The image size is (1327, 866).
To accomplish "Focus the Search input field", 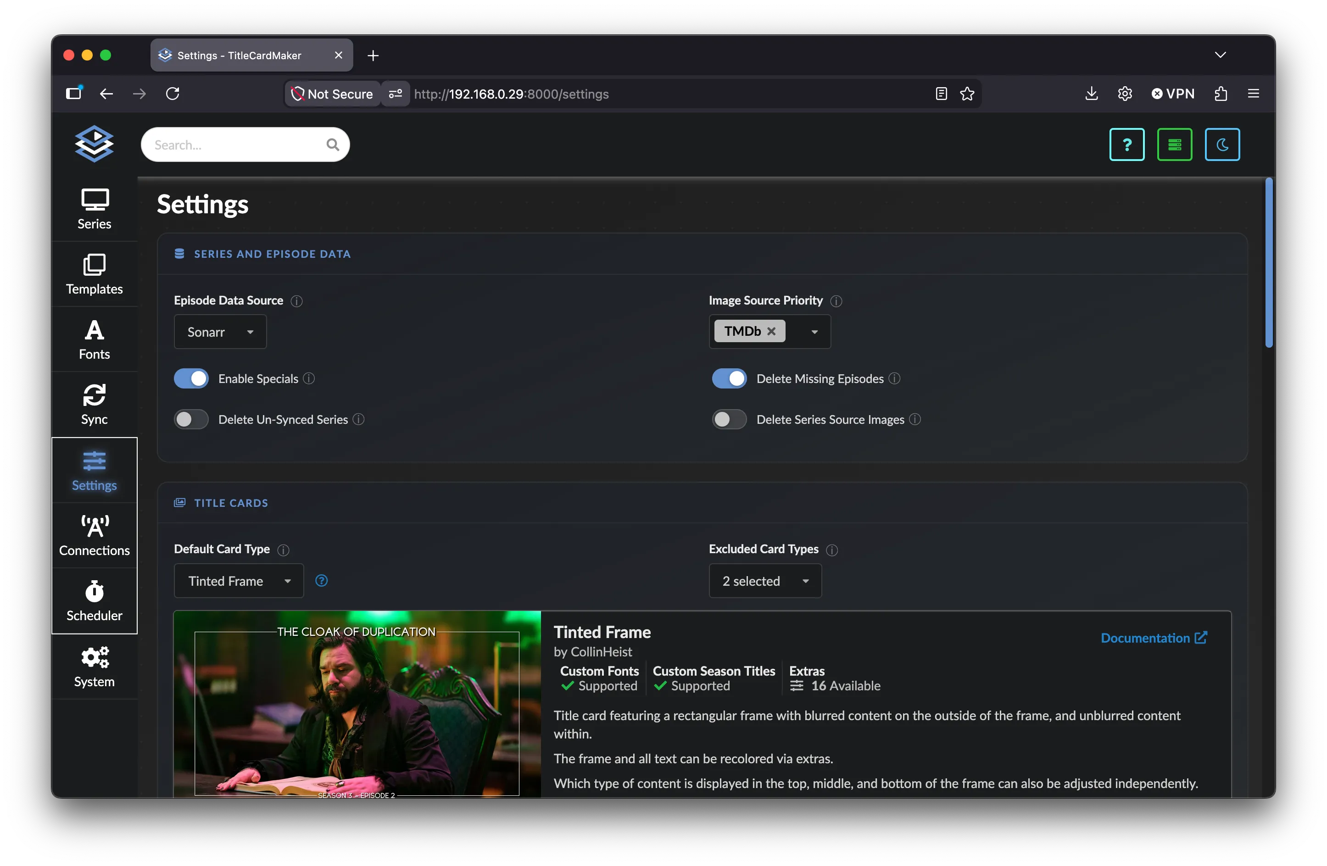I will pyautogui.click(x=245, y=145).
